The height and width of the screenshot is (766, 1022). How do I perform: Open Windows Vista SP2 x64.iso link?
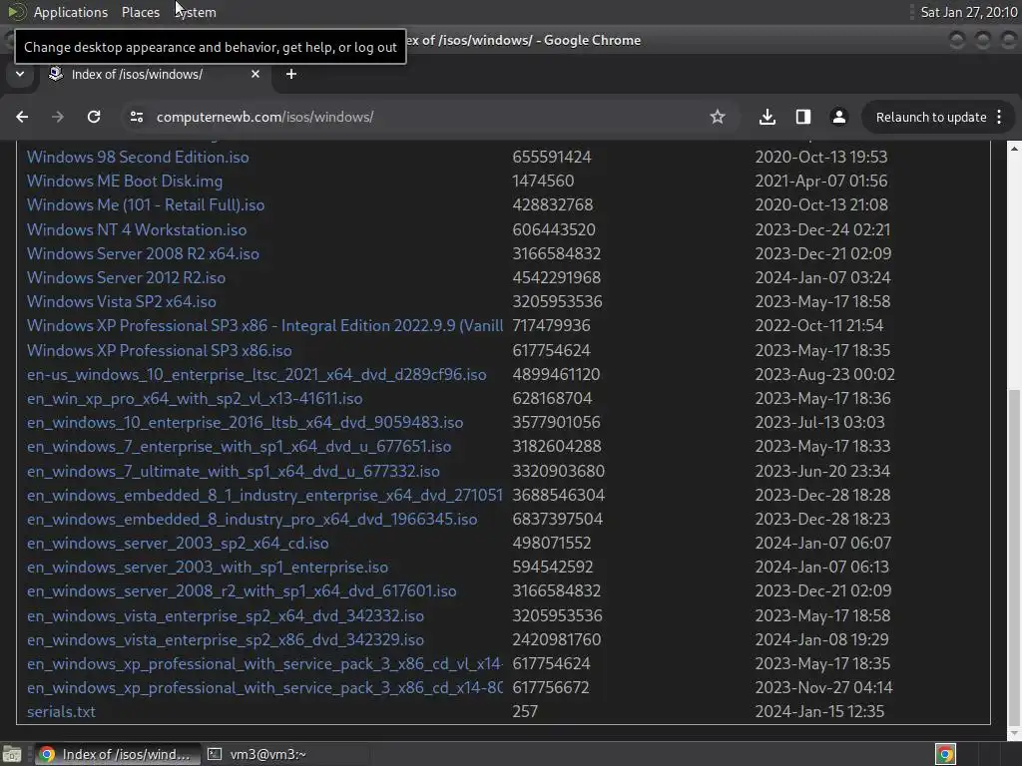(x=121, y=302)
